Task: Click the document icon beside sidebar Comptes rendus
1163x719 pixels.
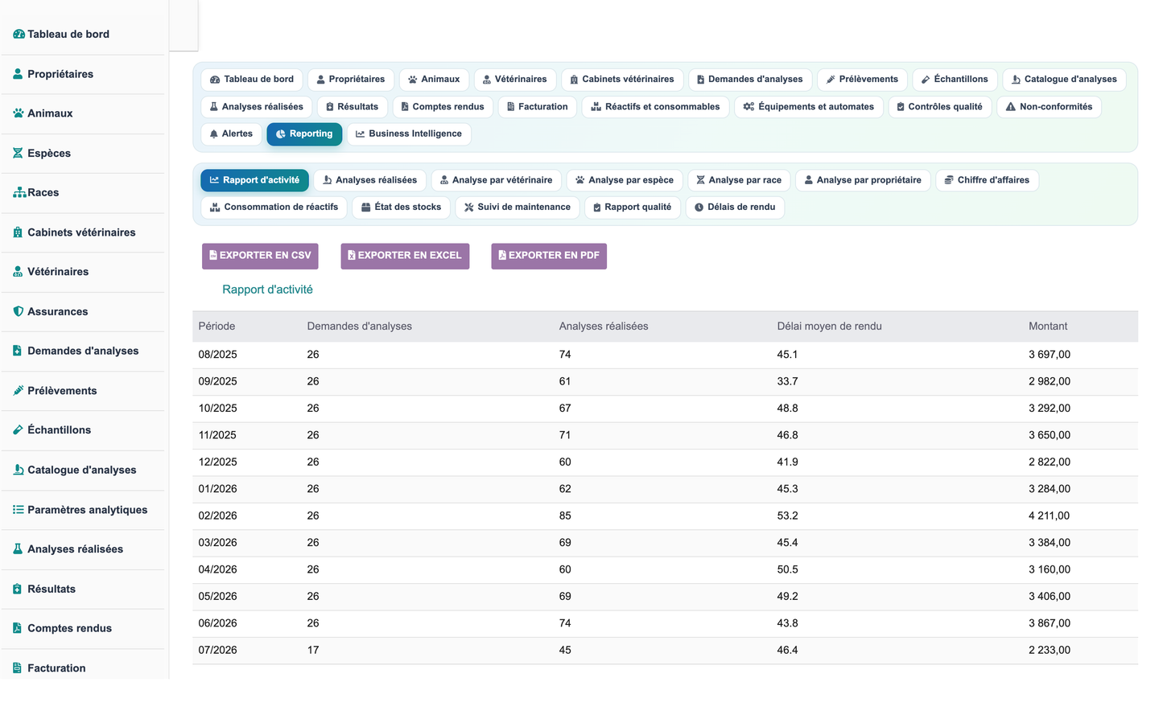Action: [x=18, y=628]
